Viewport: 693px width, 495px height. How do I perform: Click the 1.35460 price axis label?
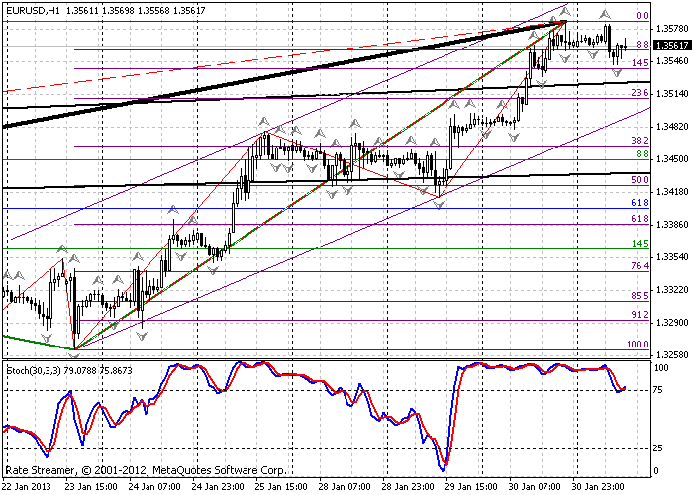point(672,61)
